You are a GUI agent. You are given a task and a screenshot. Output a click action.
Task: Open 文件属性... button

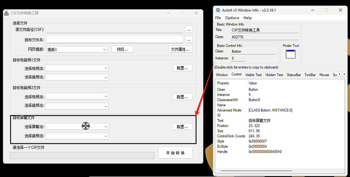(x=180, y=49)
